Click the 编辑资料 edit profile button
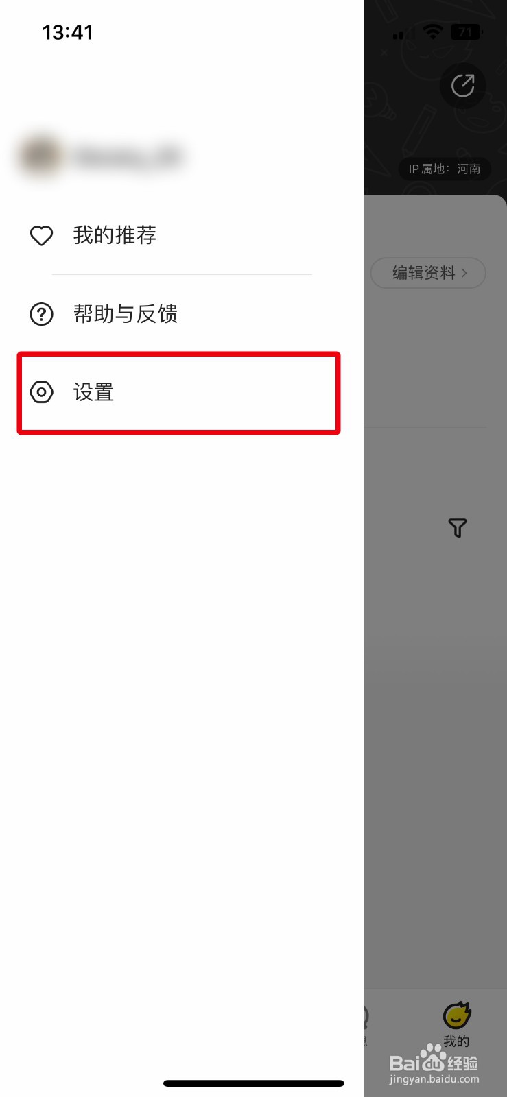507x1097 pixels. click(x=428, y=273)
